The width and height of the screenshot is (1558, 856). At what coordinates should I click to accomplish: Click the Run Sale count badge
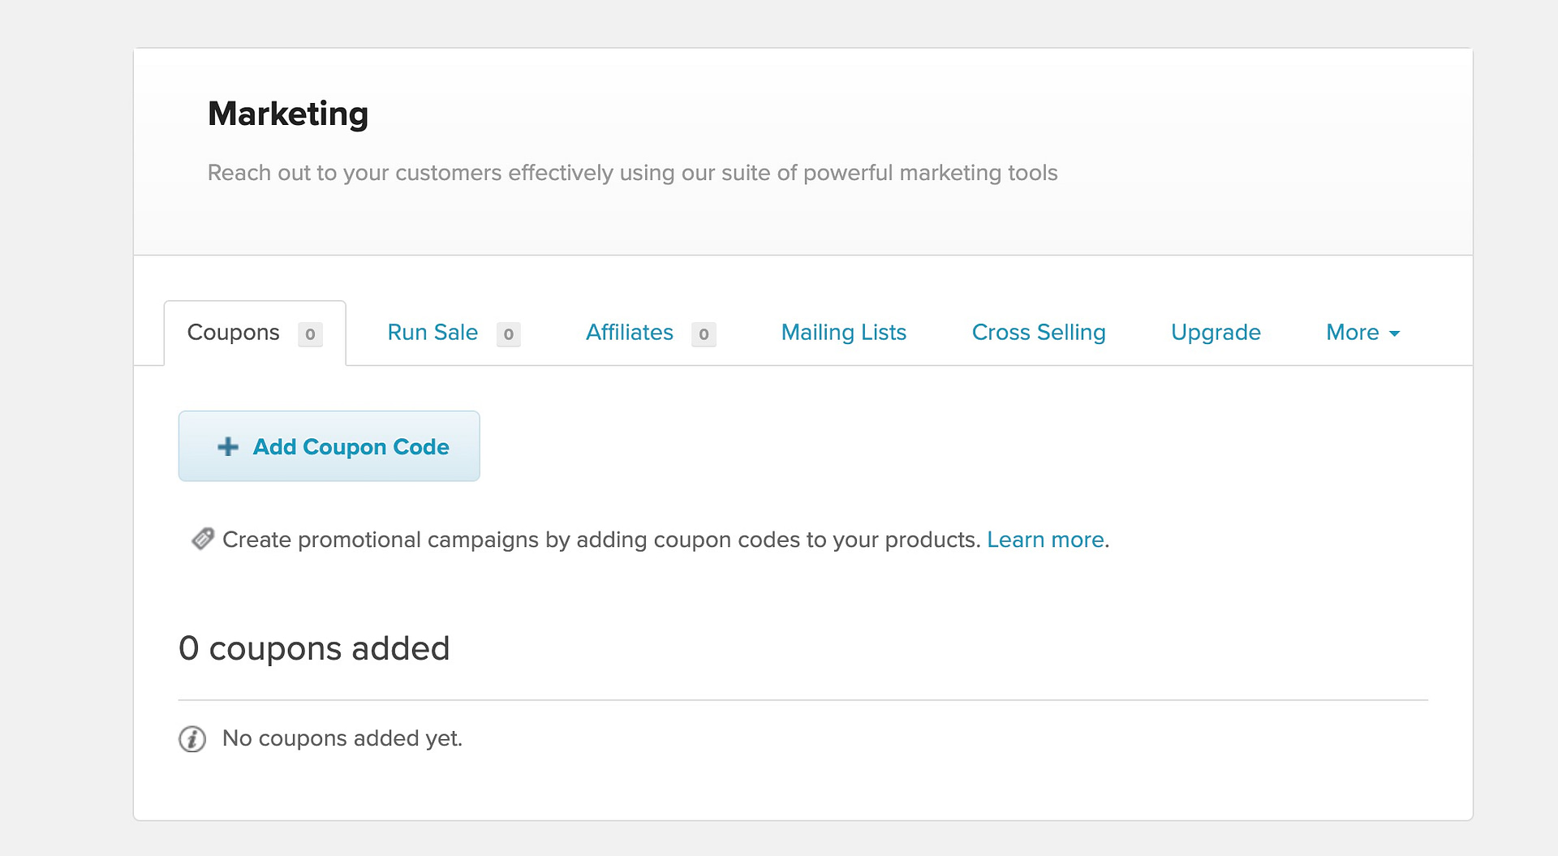[509, 334]
